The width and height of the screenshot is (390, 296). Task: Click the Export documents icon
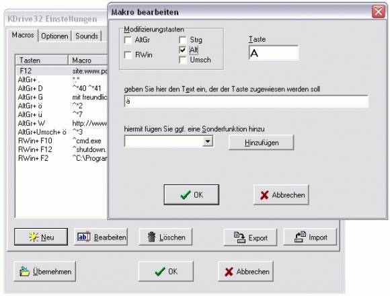point(239,237)
